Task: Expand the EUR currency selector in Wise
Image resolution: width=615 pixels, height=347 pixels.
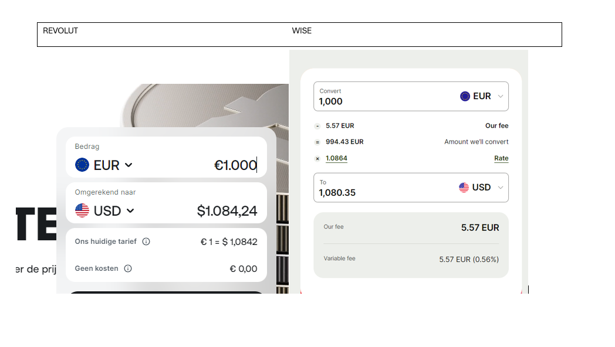Action: pos(500,96)
